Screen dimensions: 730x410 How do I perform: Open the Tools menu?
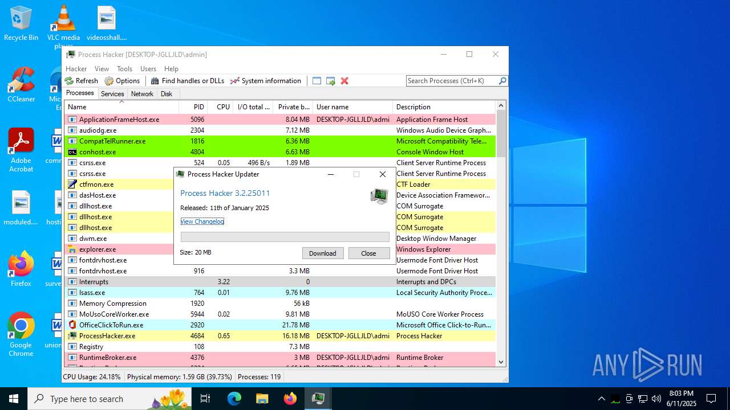124,69
